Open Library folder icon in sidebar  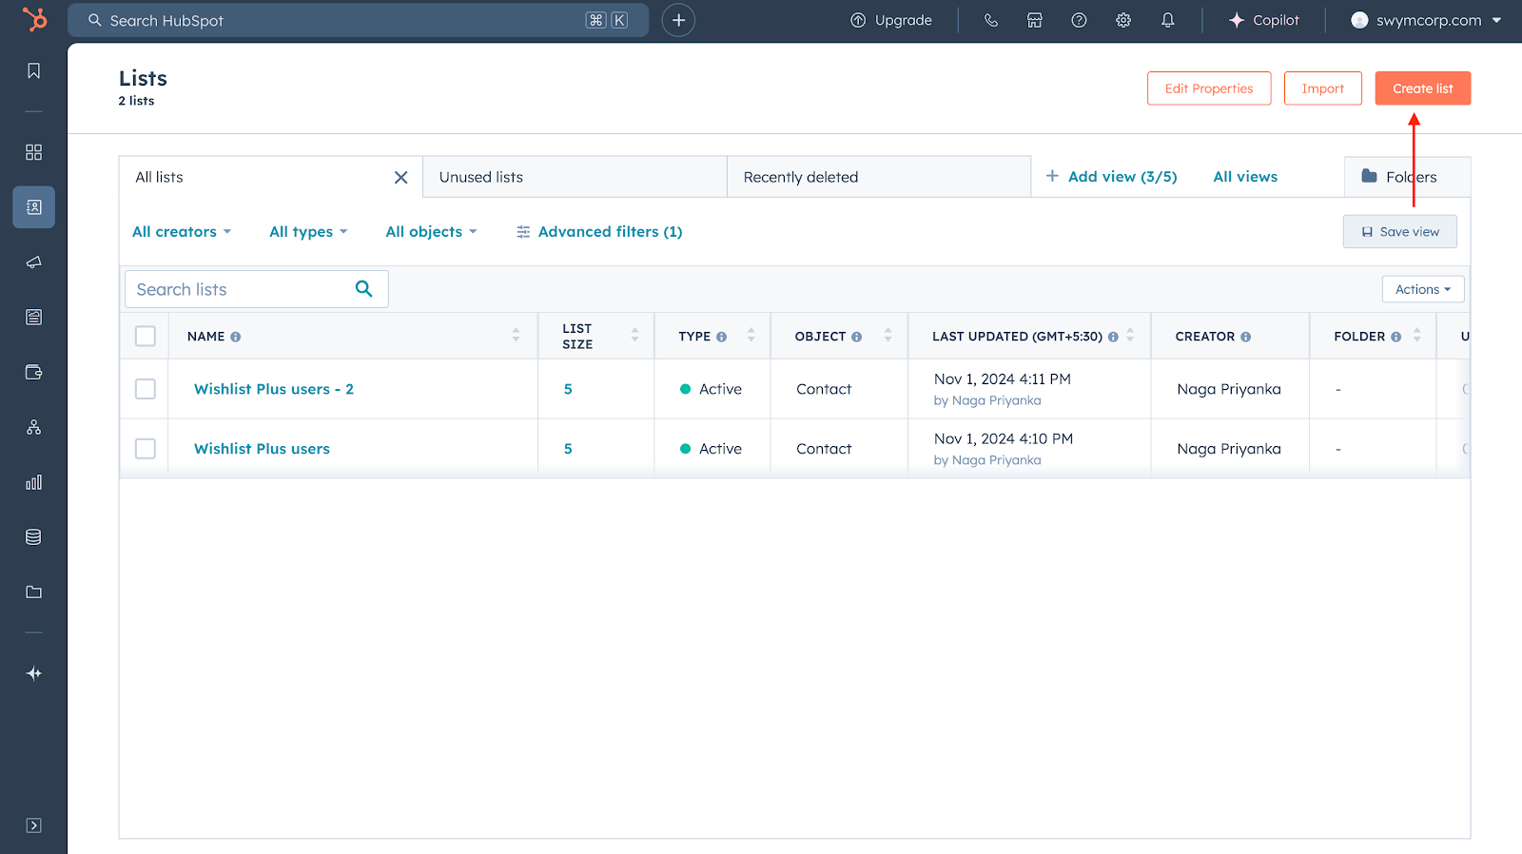34,592
